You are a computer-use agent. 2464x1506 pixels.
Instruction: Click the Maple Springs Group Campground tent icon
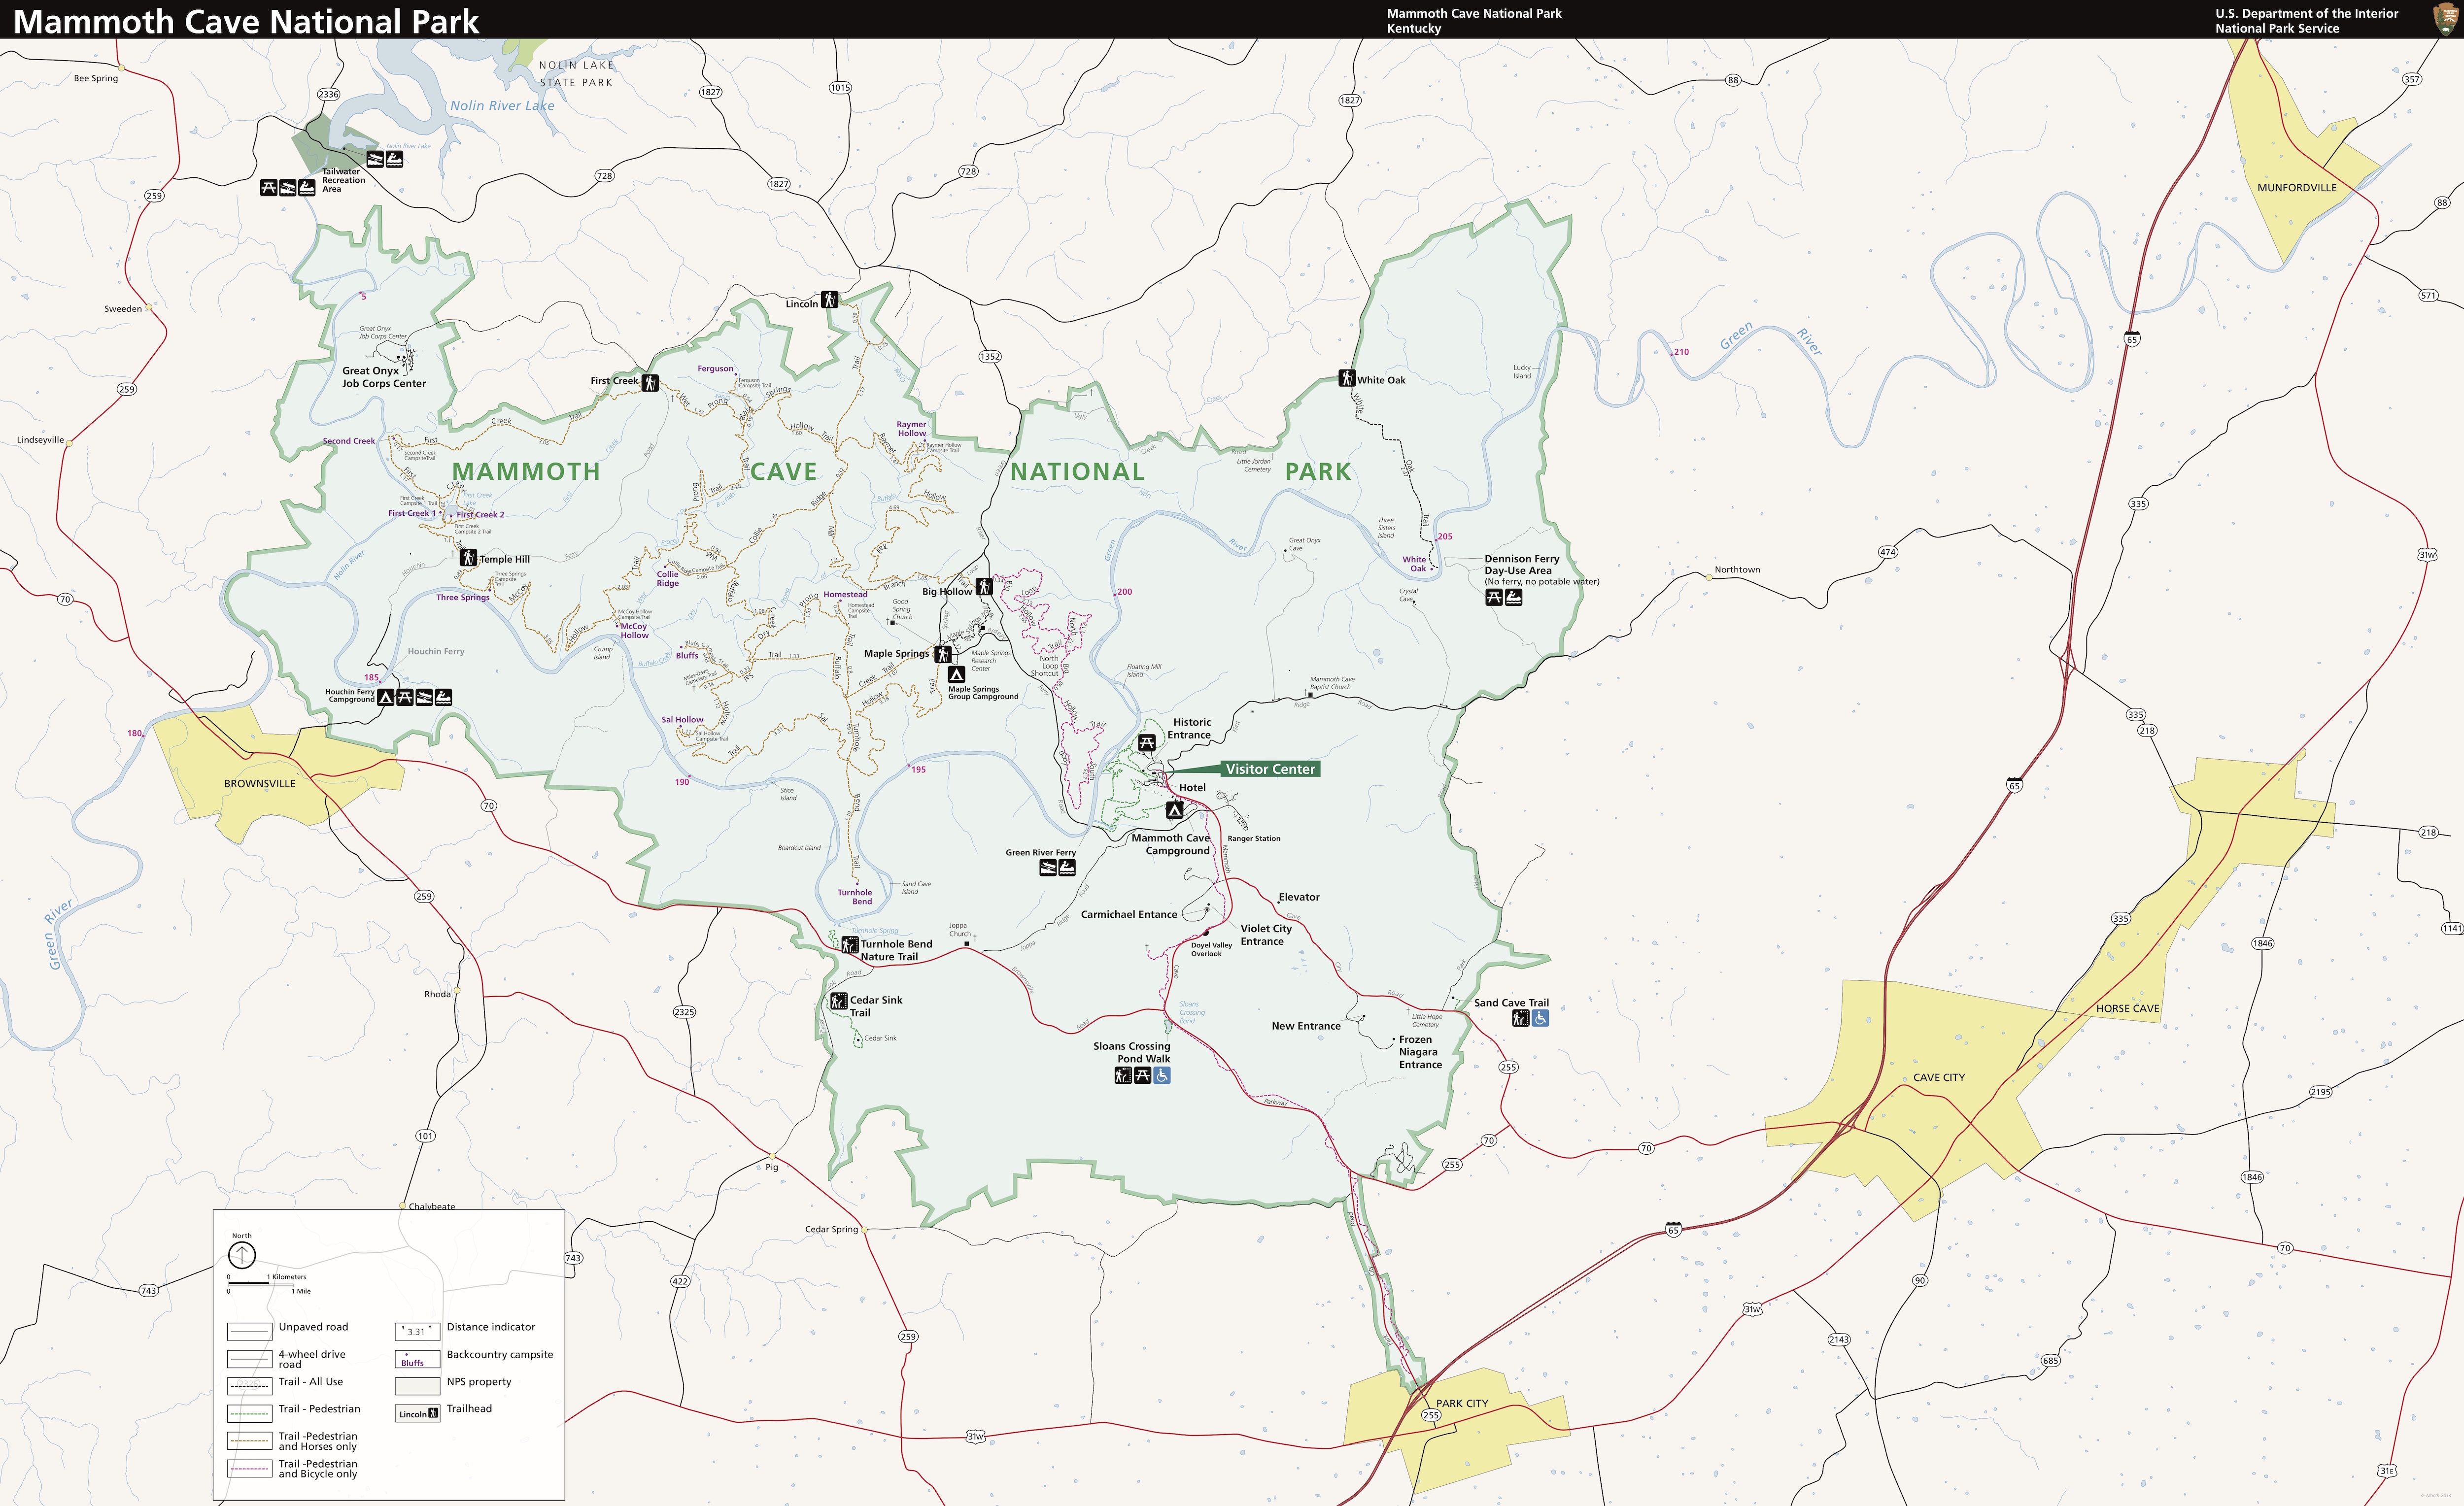(x=956, y=675)
